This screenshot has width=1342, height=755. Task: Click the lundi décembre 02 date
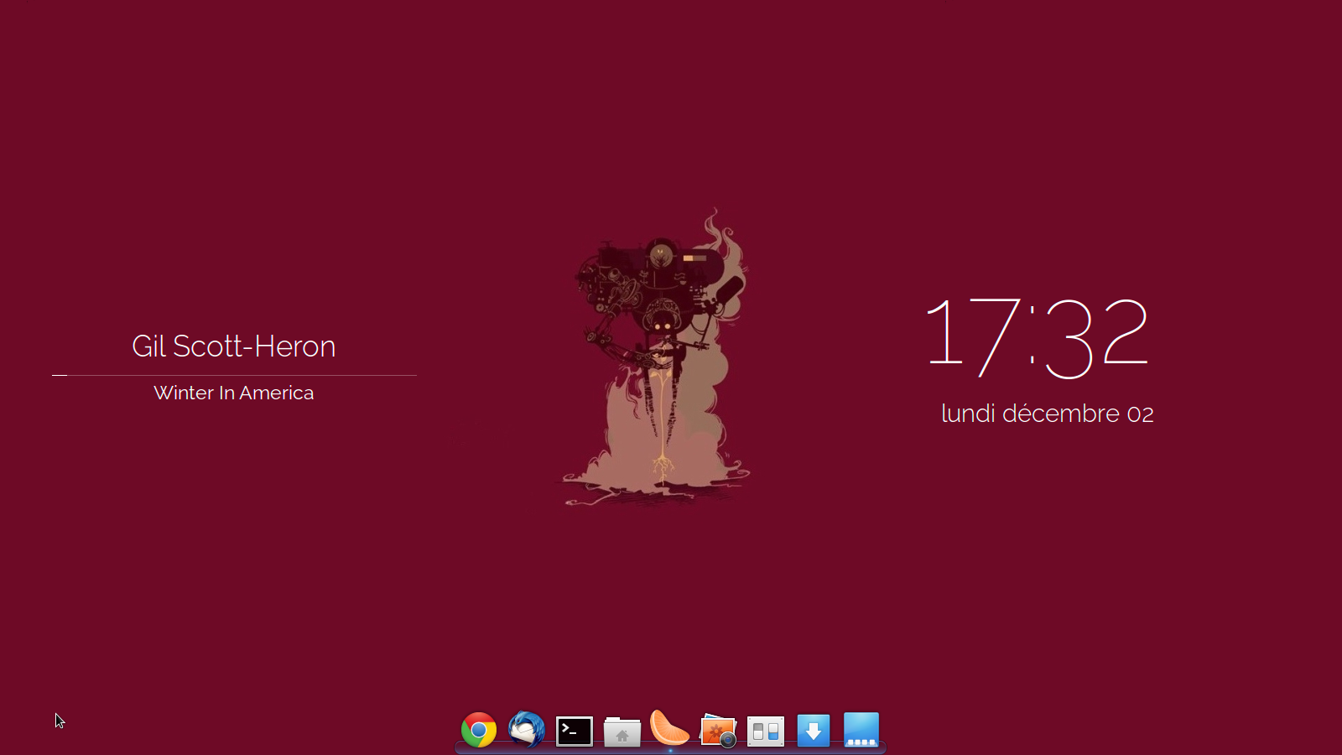(x=1048, y=414)
